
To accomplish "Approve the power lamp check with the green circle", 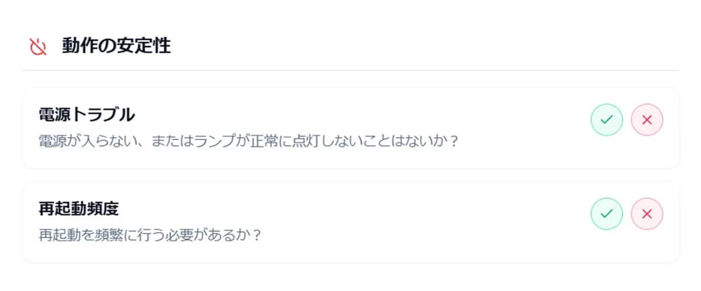I will pos(607,120).
